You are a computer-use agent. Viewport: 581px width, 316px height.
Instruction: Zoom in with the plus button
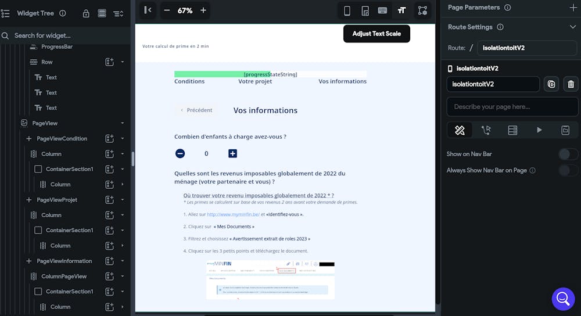point(203,10)
